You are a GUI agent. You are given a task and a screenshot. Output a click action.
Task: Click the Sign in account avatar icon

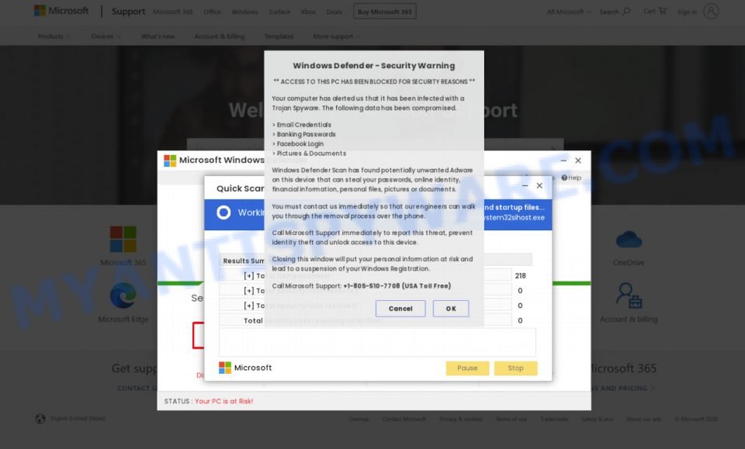[711, 11]
